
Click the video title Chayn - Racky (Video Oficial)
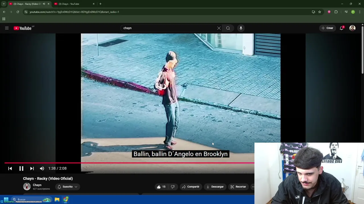pyautogui.click(x=48, y=178)
